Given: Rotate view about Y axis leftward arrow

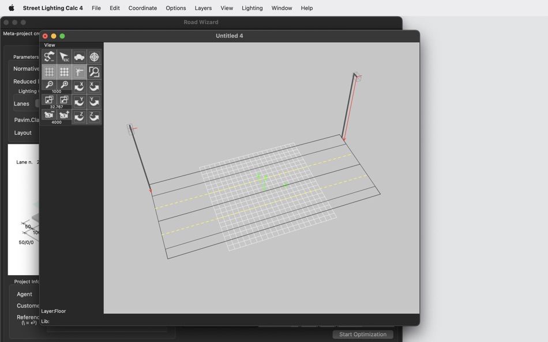Looking at the screenshot, I should click(x=79, y=101).
